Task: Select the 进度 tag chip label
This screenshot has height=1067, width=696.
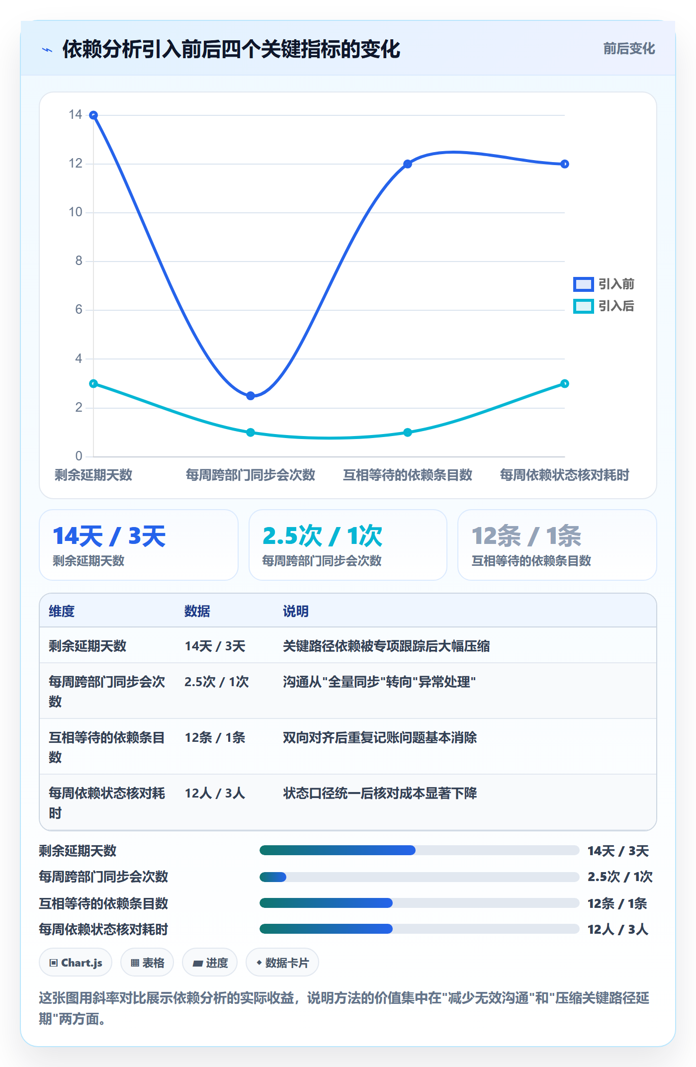Action: pyautogui.click(x=217, y=963)
